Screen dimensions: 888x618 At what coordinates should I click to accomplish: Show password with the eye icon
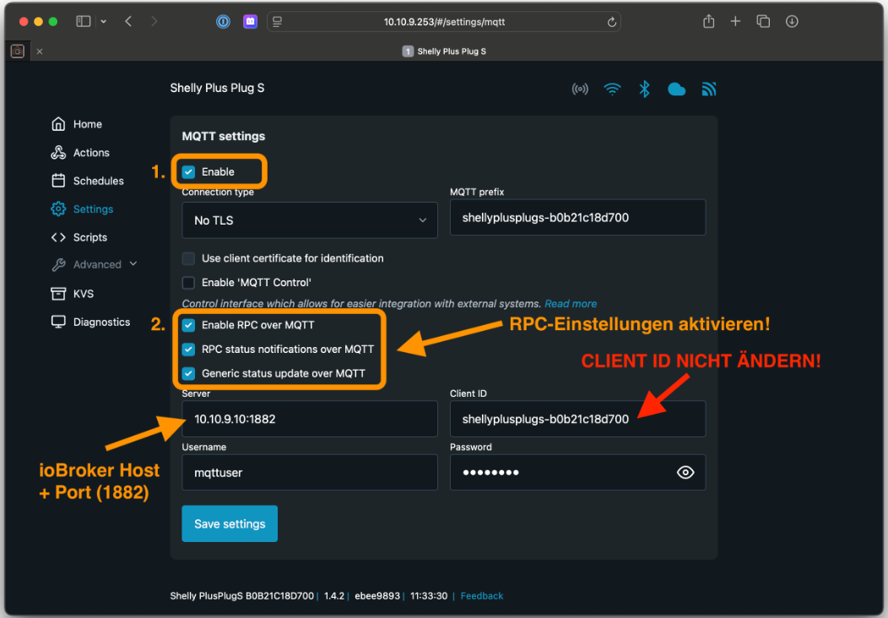point(685,473)
